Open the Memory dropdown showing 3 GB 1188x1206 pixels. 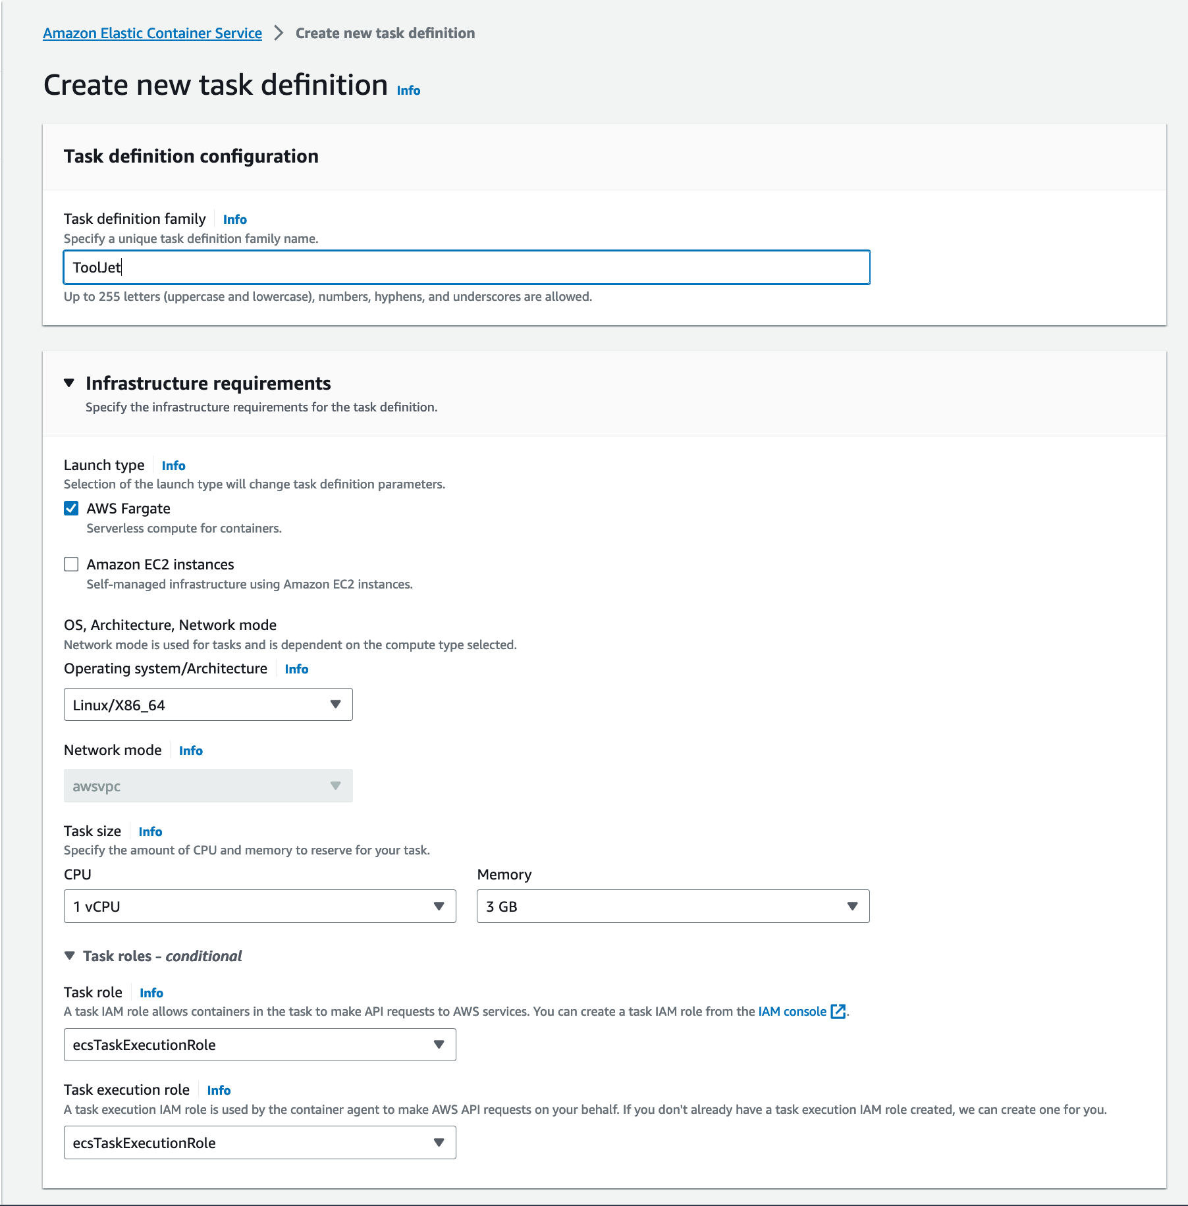coord(672,906)
